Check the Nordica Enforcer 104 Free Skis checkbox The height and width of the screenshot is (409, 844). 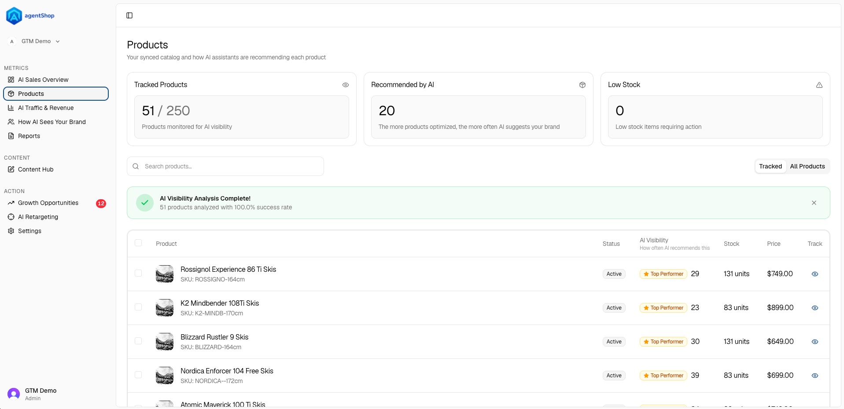click(x=138, y=375)
